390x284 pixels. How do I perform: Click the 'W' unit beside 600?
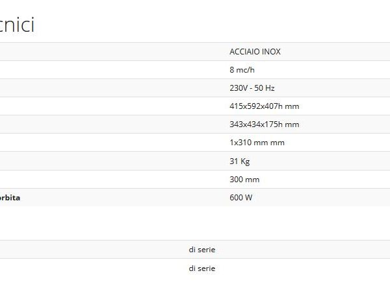pyautogui.click(x=248, y=197)
